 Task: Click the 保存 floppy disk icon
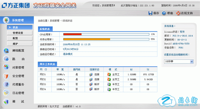(x=151, y=13)
